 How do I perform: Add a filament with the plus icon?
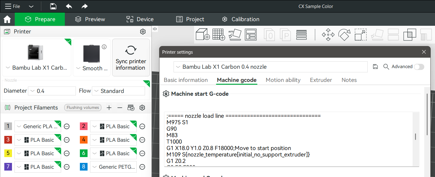pos(109,108)
